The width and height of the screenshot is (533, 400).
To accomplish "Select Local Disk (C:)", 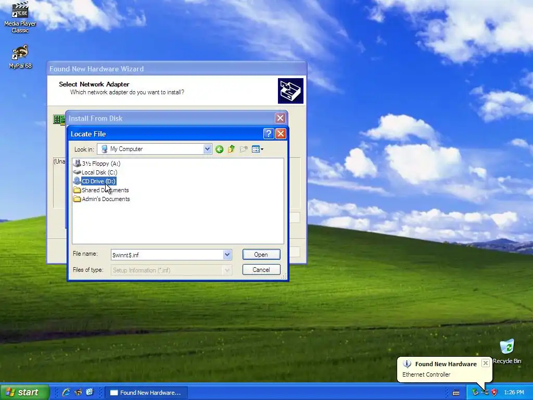I will (96, 172).
